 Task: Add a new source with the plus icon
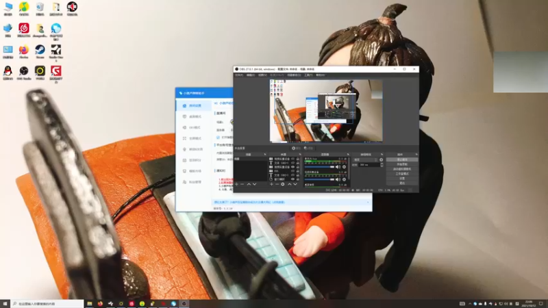[x=271, y=184]
